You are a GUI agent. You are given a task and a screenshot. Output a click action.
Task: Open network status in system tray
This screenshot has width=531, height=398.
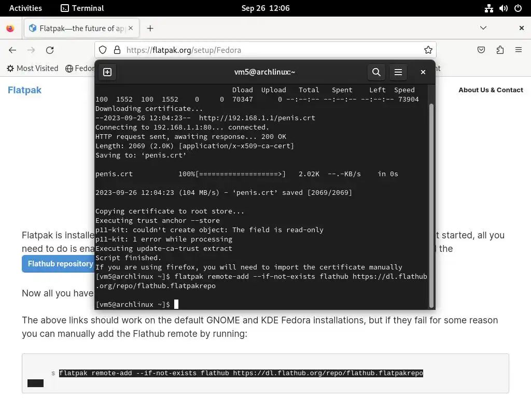(x=488, y=8)
